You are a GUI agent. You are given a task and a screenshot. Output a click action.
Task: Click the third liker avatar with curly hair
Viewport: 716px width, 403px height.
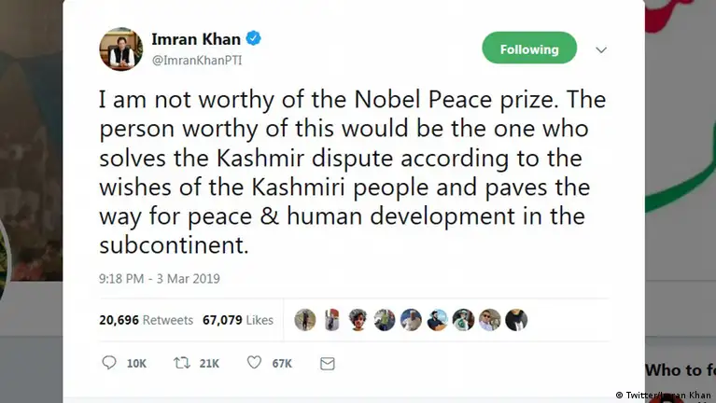coord(358,320)
